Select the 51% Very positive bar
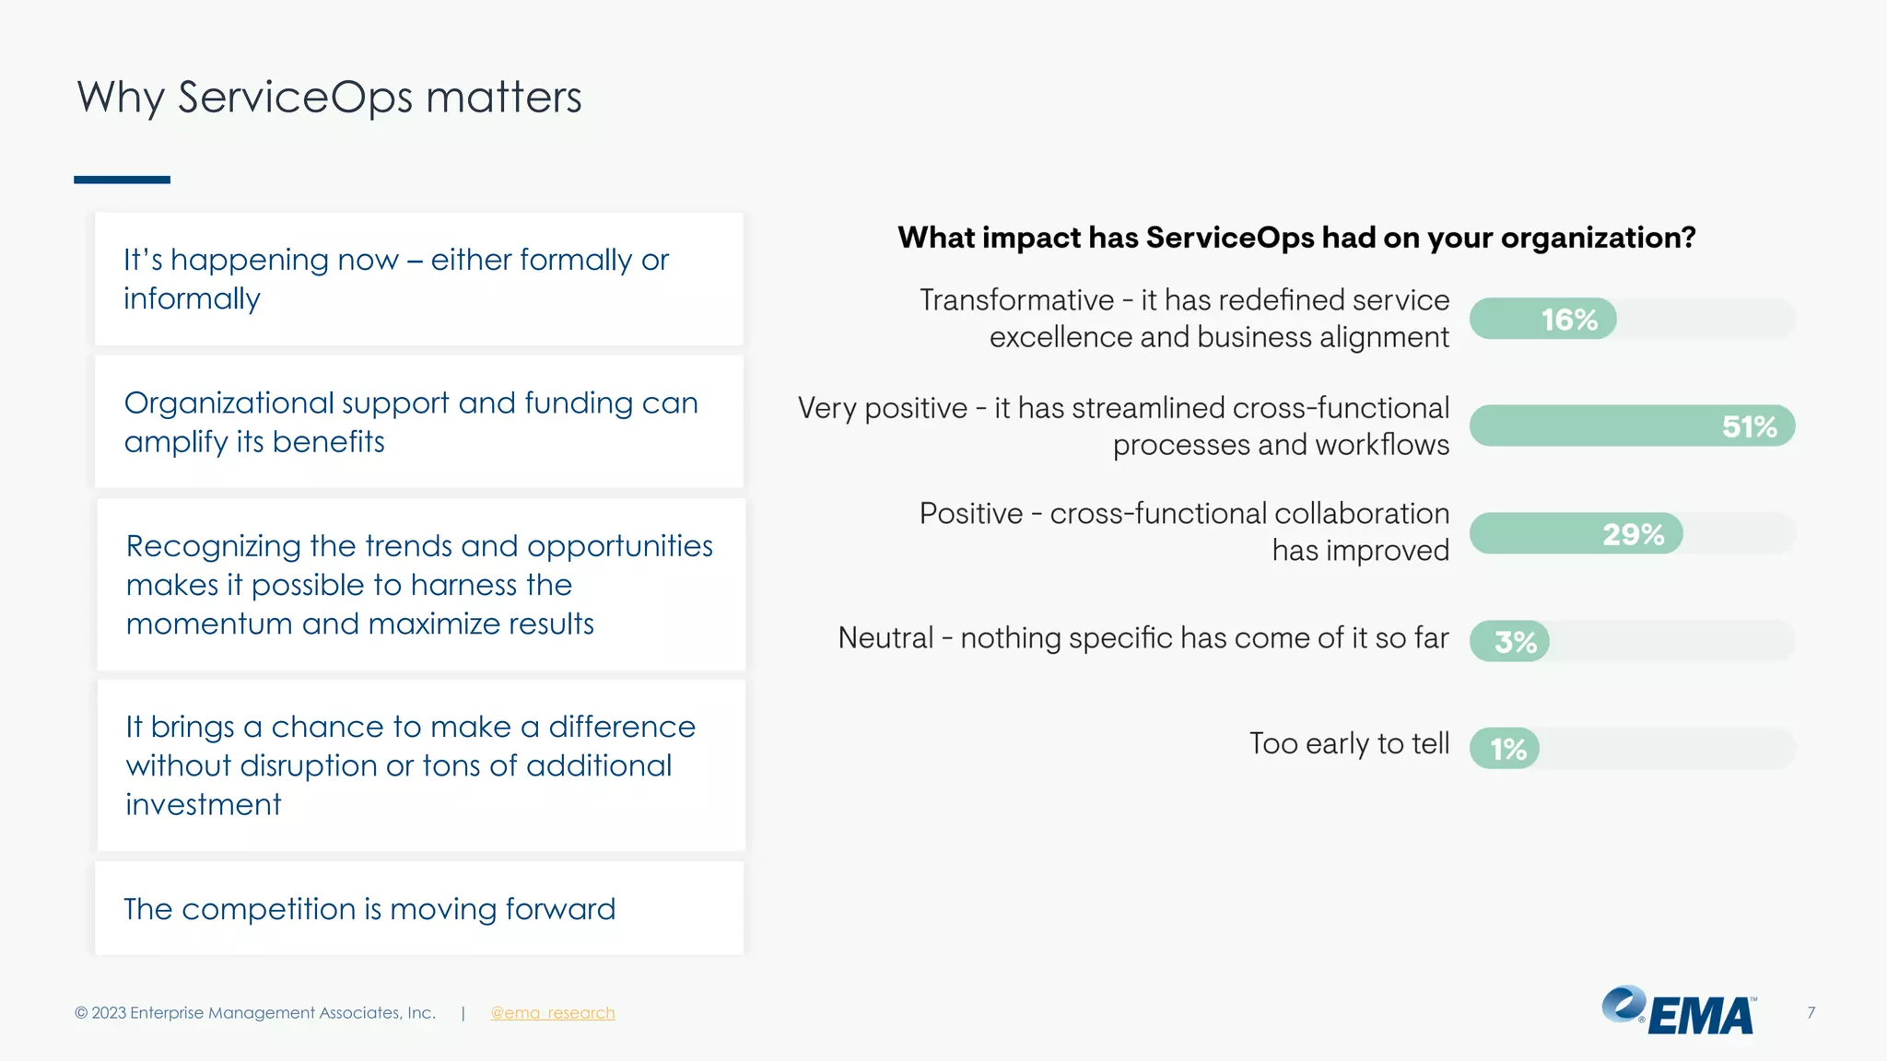1887x1061 pixels. click(1632, 426)
